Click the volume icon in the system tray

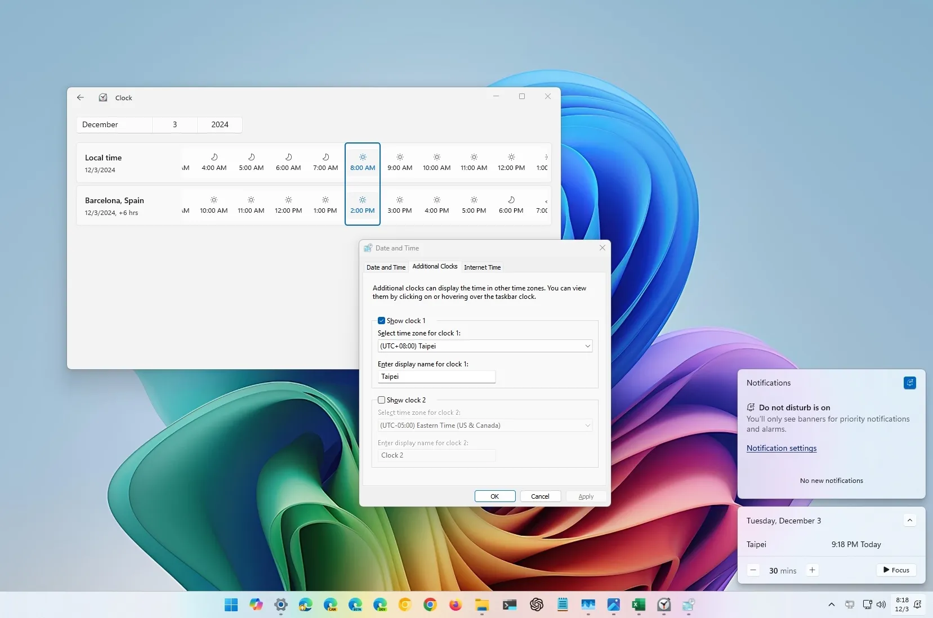coord(881,605)
